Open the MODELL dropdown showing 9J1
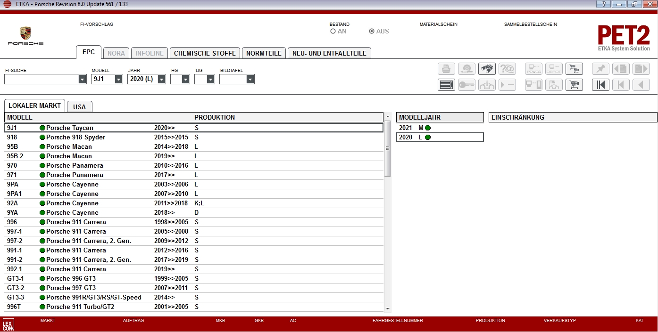 pos(118,80)
